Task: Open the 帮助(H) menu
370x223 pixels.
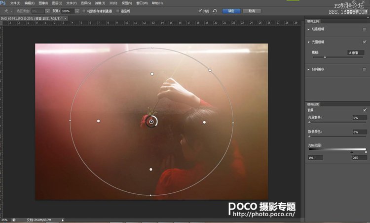Action: point(157,3)
